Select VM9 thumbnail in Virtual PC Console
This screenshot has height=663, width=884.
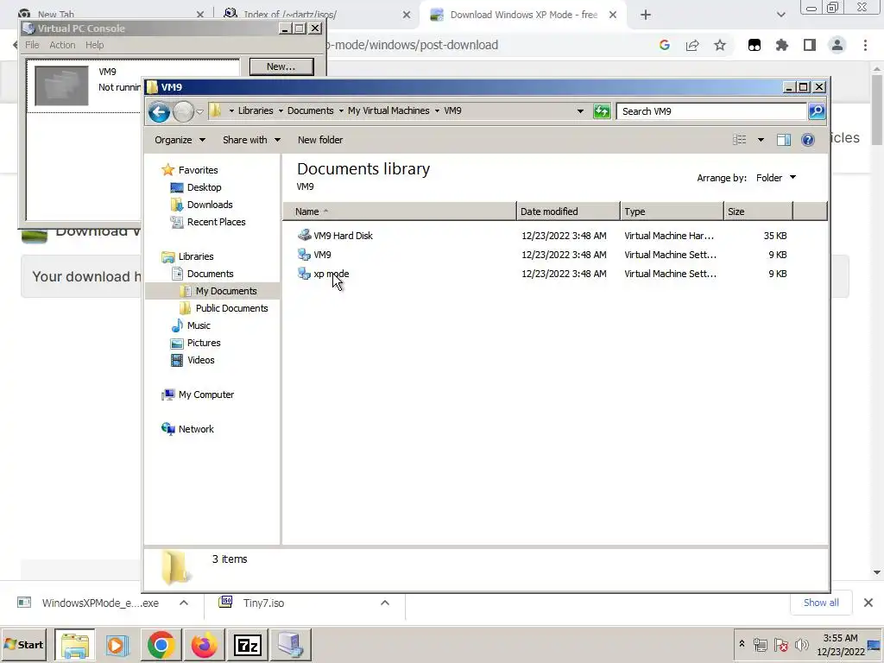(x=61, y=85)
